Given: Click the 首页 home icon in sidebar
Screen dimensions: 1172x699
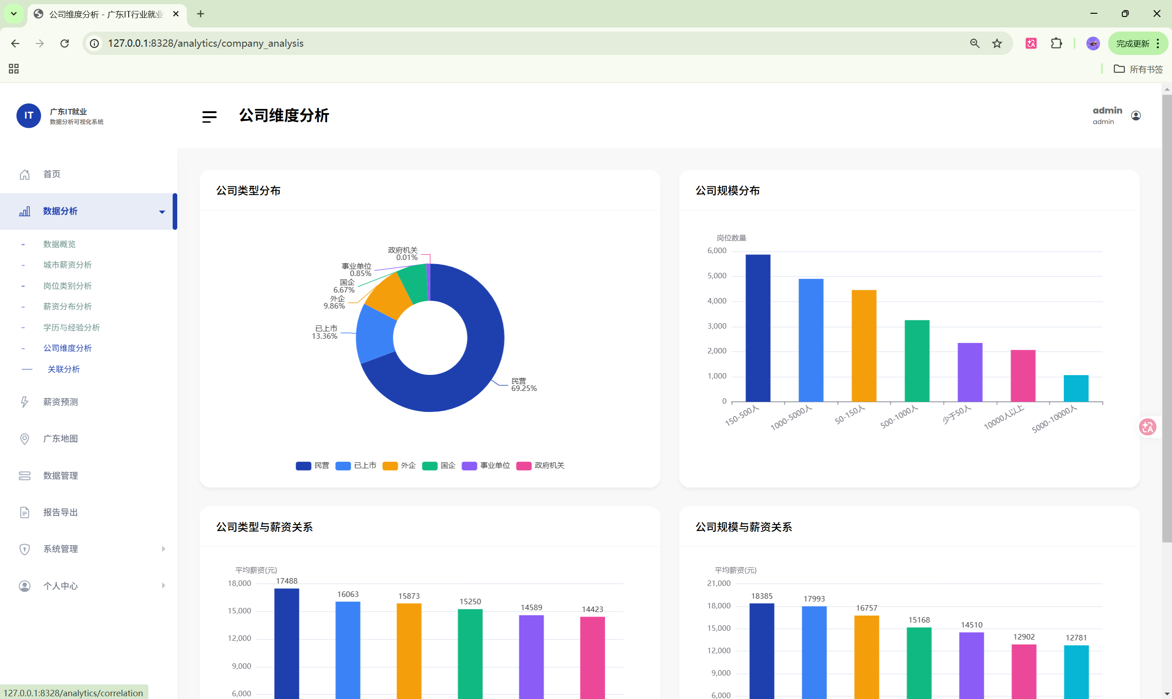Looking at the screenshot, I should pyautogui.click(x=25, y=174).
